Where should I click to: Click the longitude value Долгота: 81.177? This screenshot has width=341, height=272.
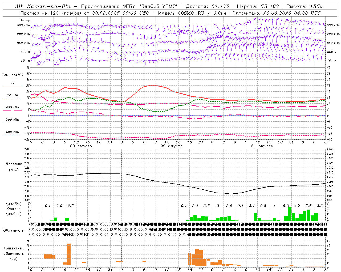208,6
